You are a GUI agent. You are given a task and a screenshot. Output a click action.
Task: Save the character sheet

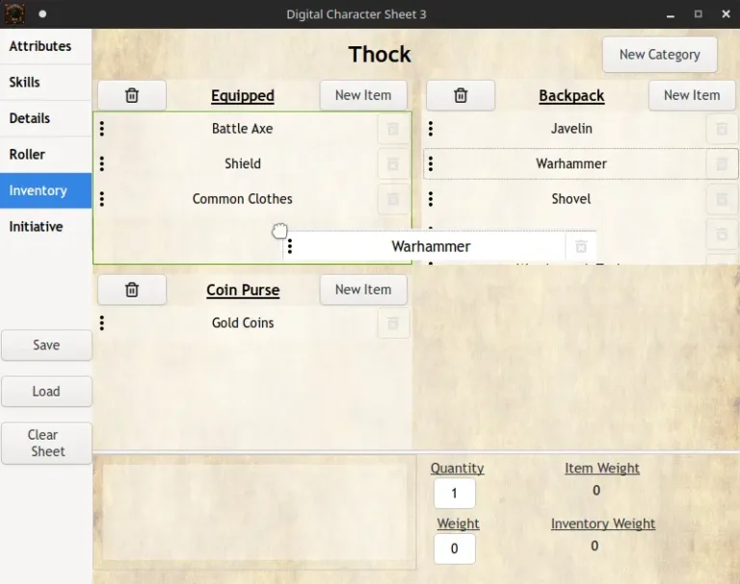[x=46, y=345]
